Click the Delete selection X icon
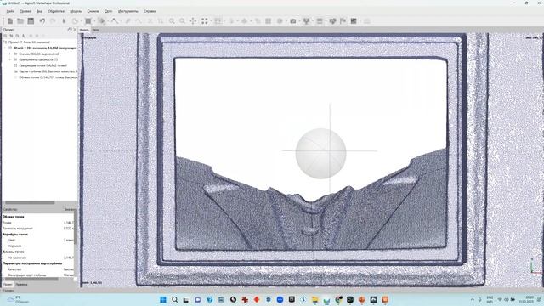 (x=150, y=21)
